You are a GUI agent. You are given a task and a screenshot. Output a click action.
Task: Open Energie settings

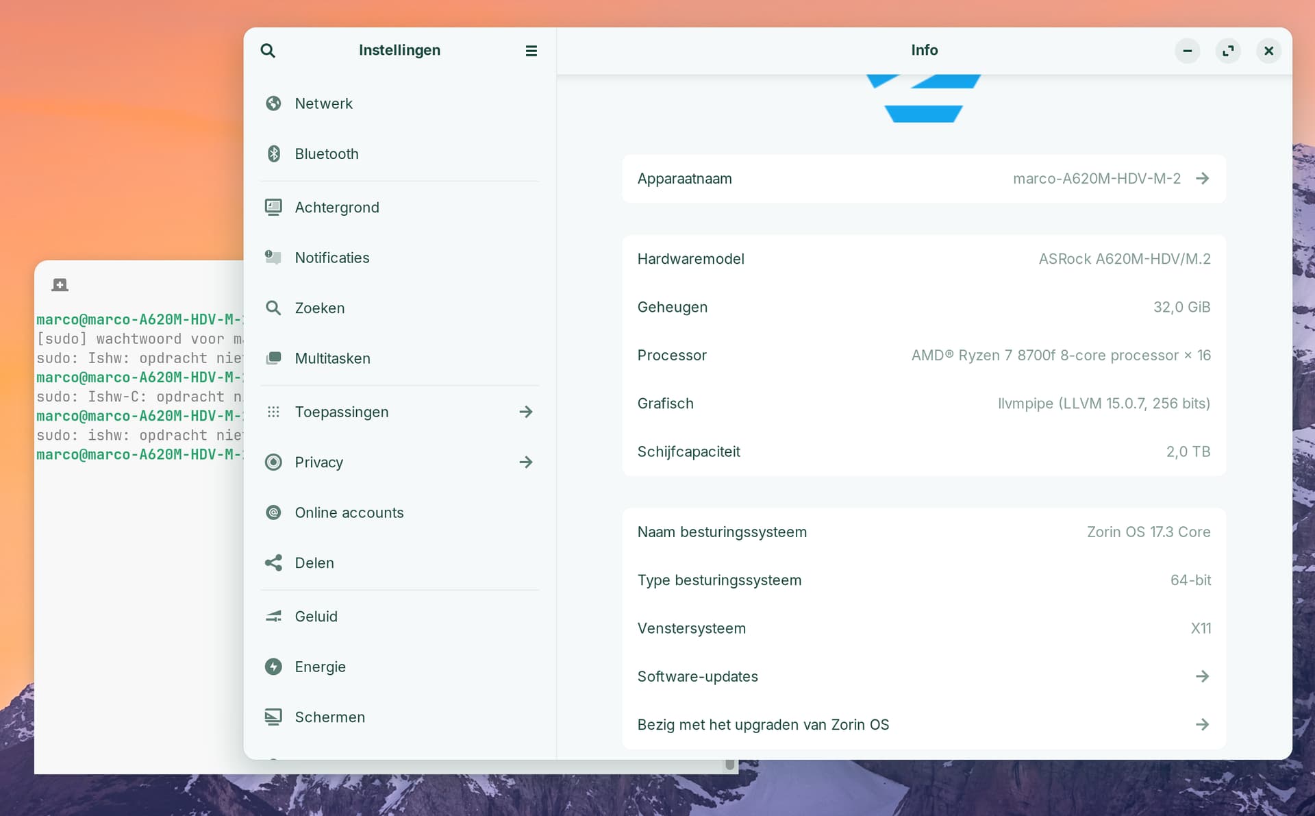point(399,667)
